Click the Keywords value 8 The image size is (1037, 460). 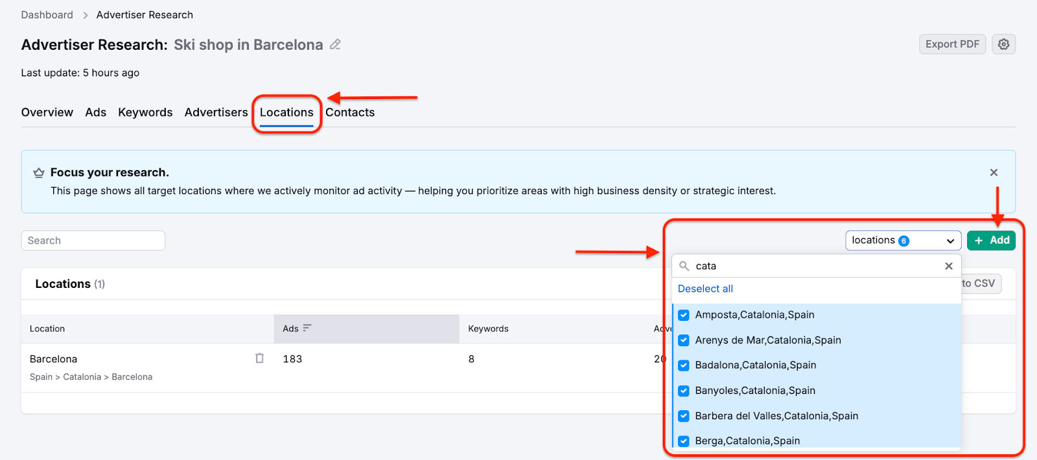(471, 359)
